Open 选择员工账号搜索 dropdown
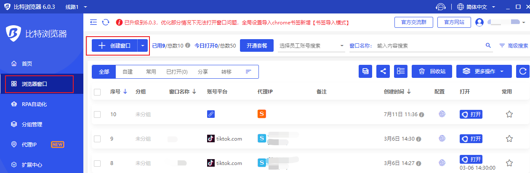Viewport: 530px width, 173px height. pyautogui.click(x=312, y=45)
